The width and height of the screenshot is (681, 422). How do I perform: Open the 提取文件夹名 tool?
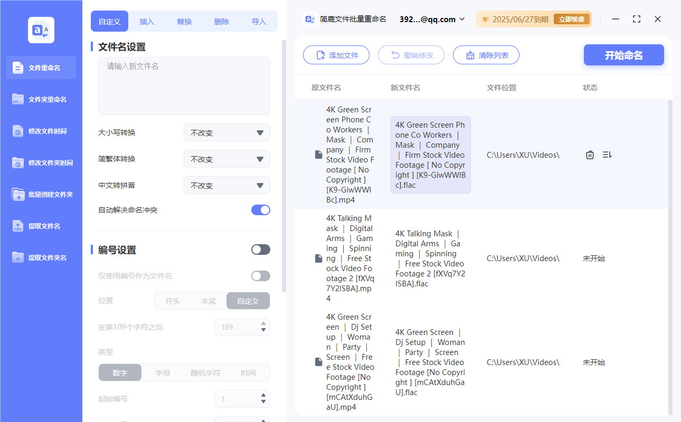click(41, 257)
